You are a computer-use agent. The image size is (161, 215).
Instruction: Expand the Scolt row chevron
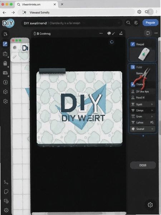[x=152, y=104]
